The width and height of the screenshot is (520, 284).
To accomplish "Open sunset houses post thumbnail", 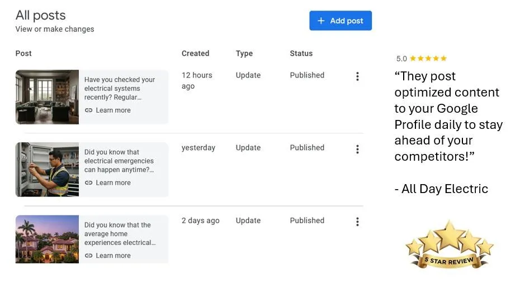I will coord(47,239).
